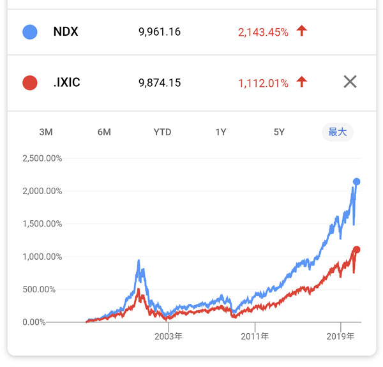This screenshot has height=367, width=383.
Task: Choose the YTD range tab
Action: click(x=162, y=132)
